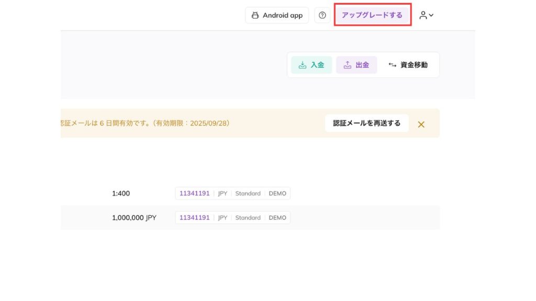This screenshot has height=301, width=536.
Task: Click the 資金移動 transfer arrows icon
Action: [x=392, y=65]
